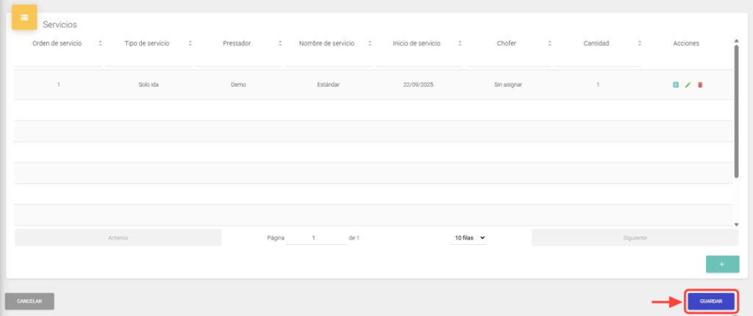Click the table scrollbar down arrow
This screenshot has width=753, height=316.
[736, 224]
